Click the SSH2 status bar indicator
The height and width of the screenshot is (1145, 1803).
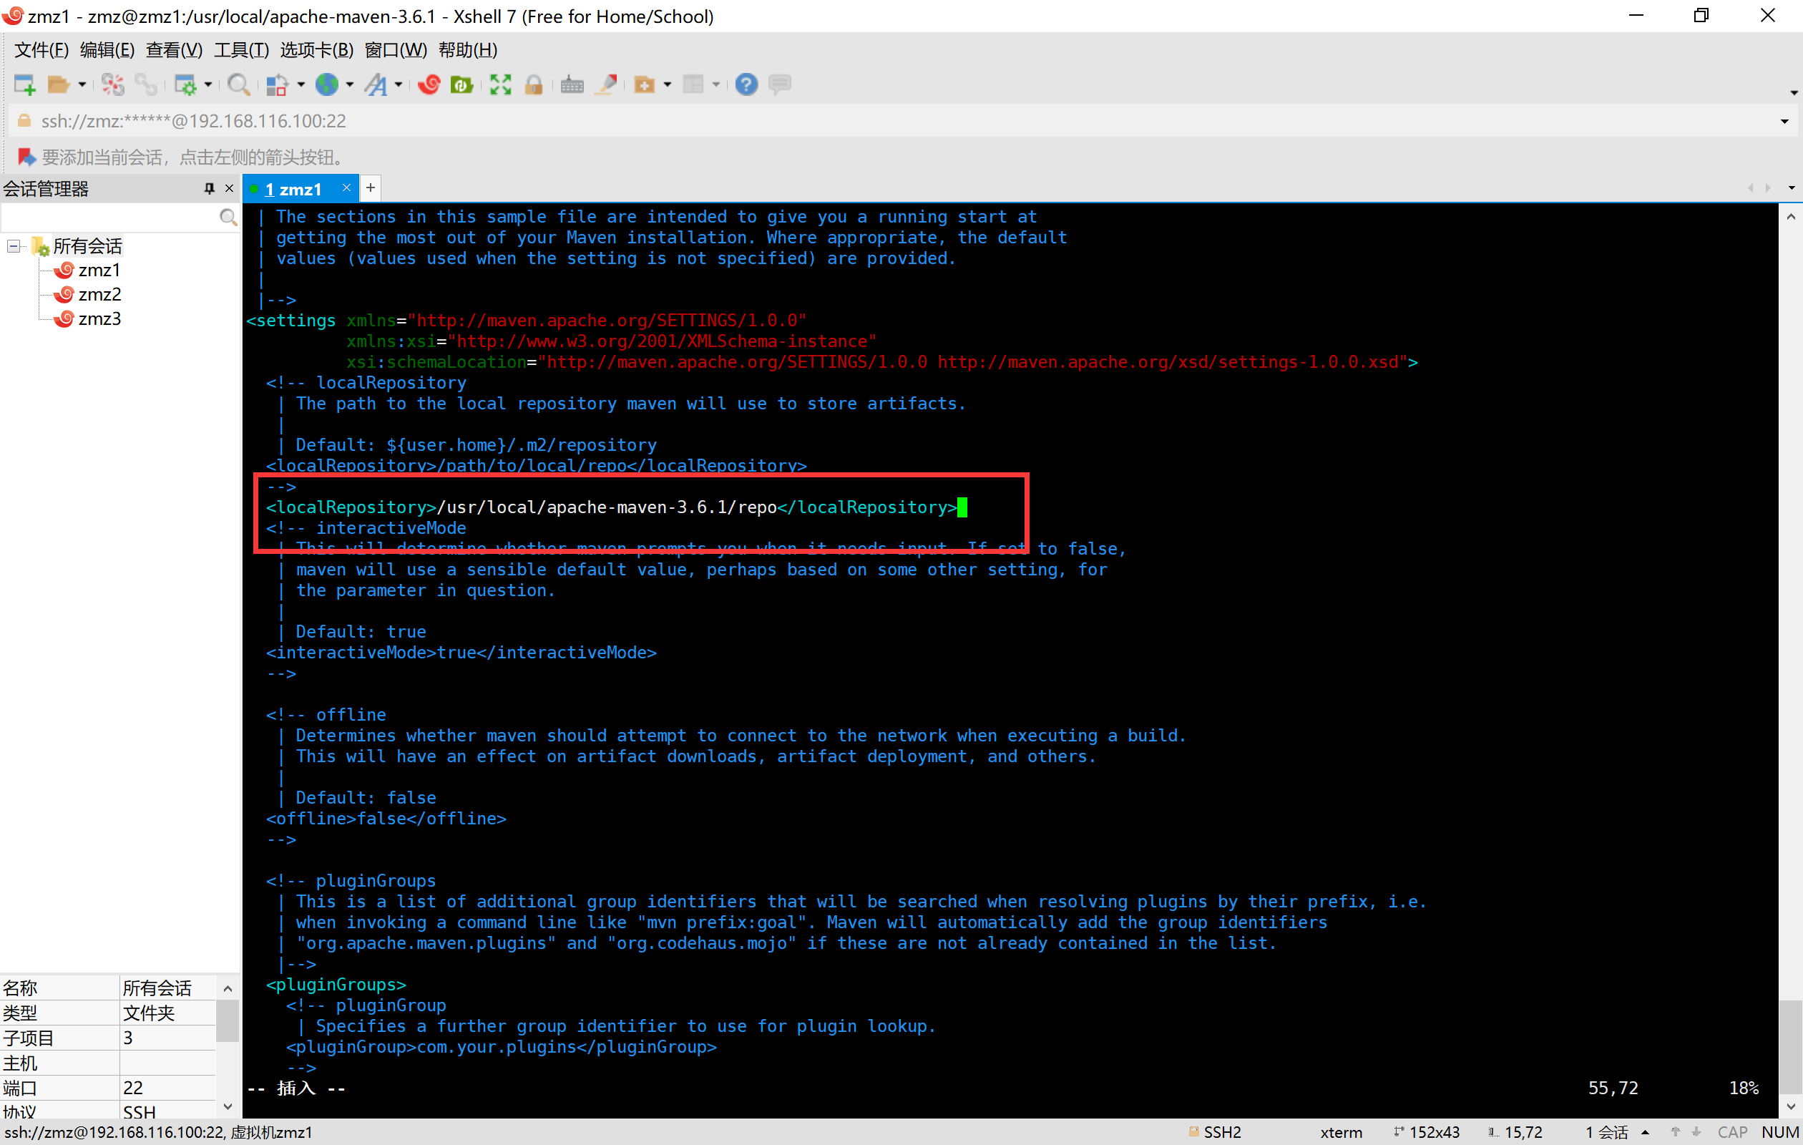point(1222,1131)
